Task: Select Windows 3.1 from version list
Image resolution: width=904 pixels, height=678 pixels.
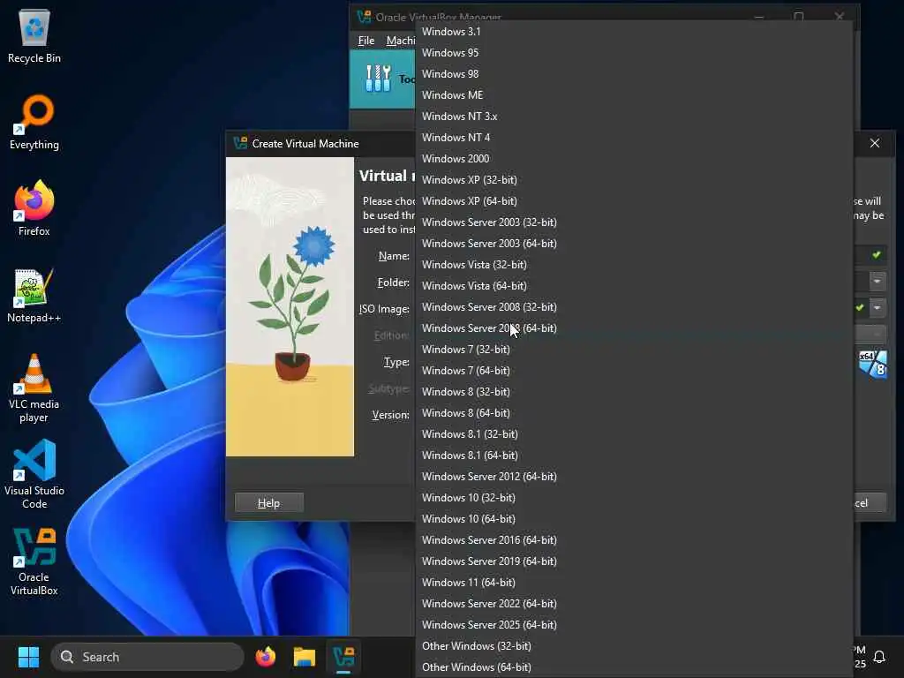Action: point(634,32)
